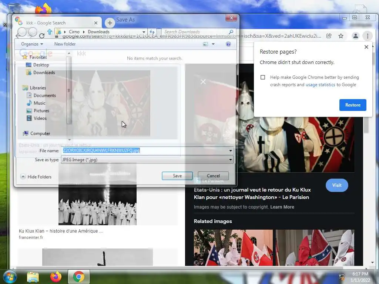This screenshot has width=379, height=284.
Task: Close the kkk - Google Search tab
Action: 96,23
